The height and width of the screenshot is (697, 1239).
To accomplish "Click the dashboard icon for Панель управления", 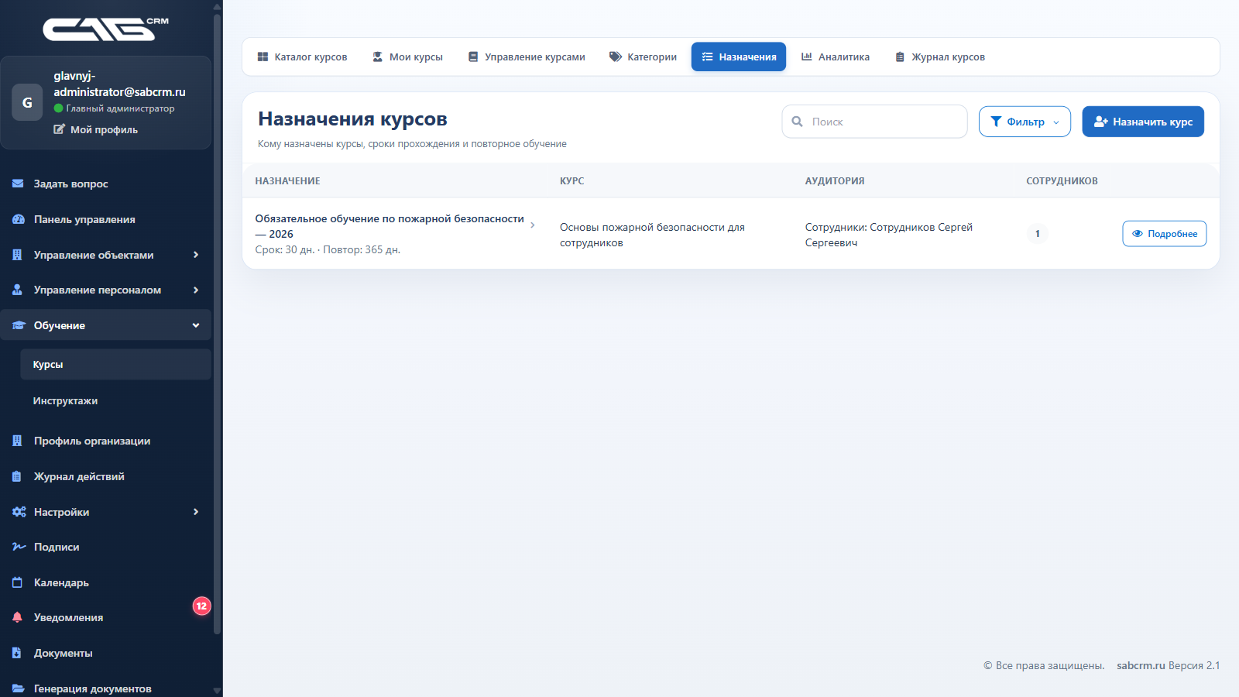I will coord(18,219).
